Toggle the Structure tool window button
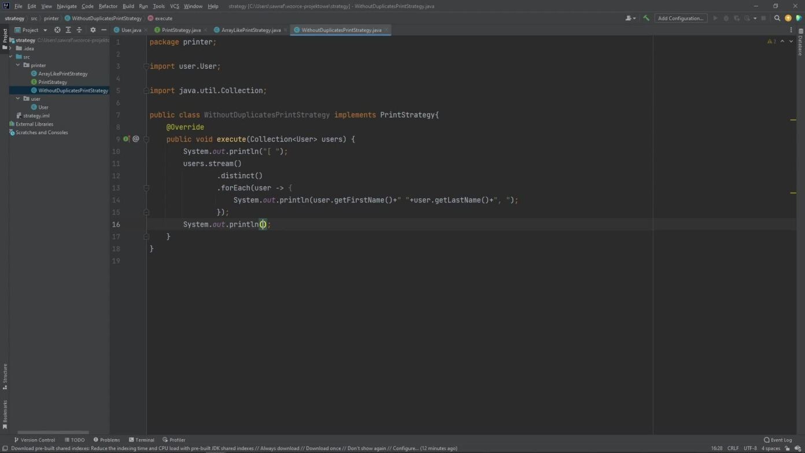This screenshot has height=453, width=805. tap(5, 376)
